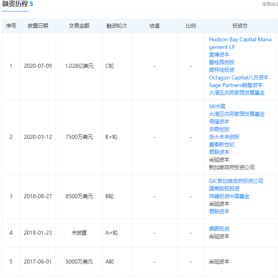Open the 祥峰投资中国基金 investor link
278x278 pixels.
coord(229,197)
